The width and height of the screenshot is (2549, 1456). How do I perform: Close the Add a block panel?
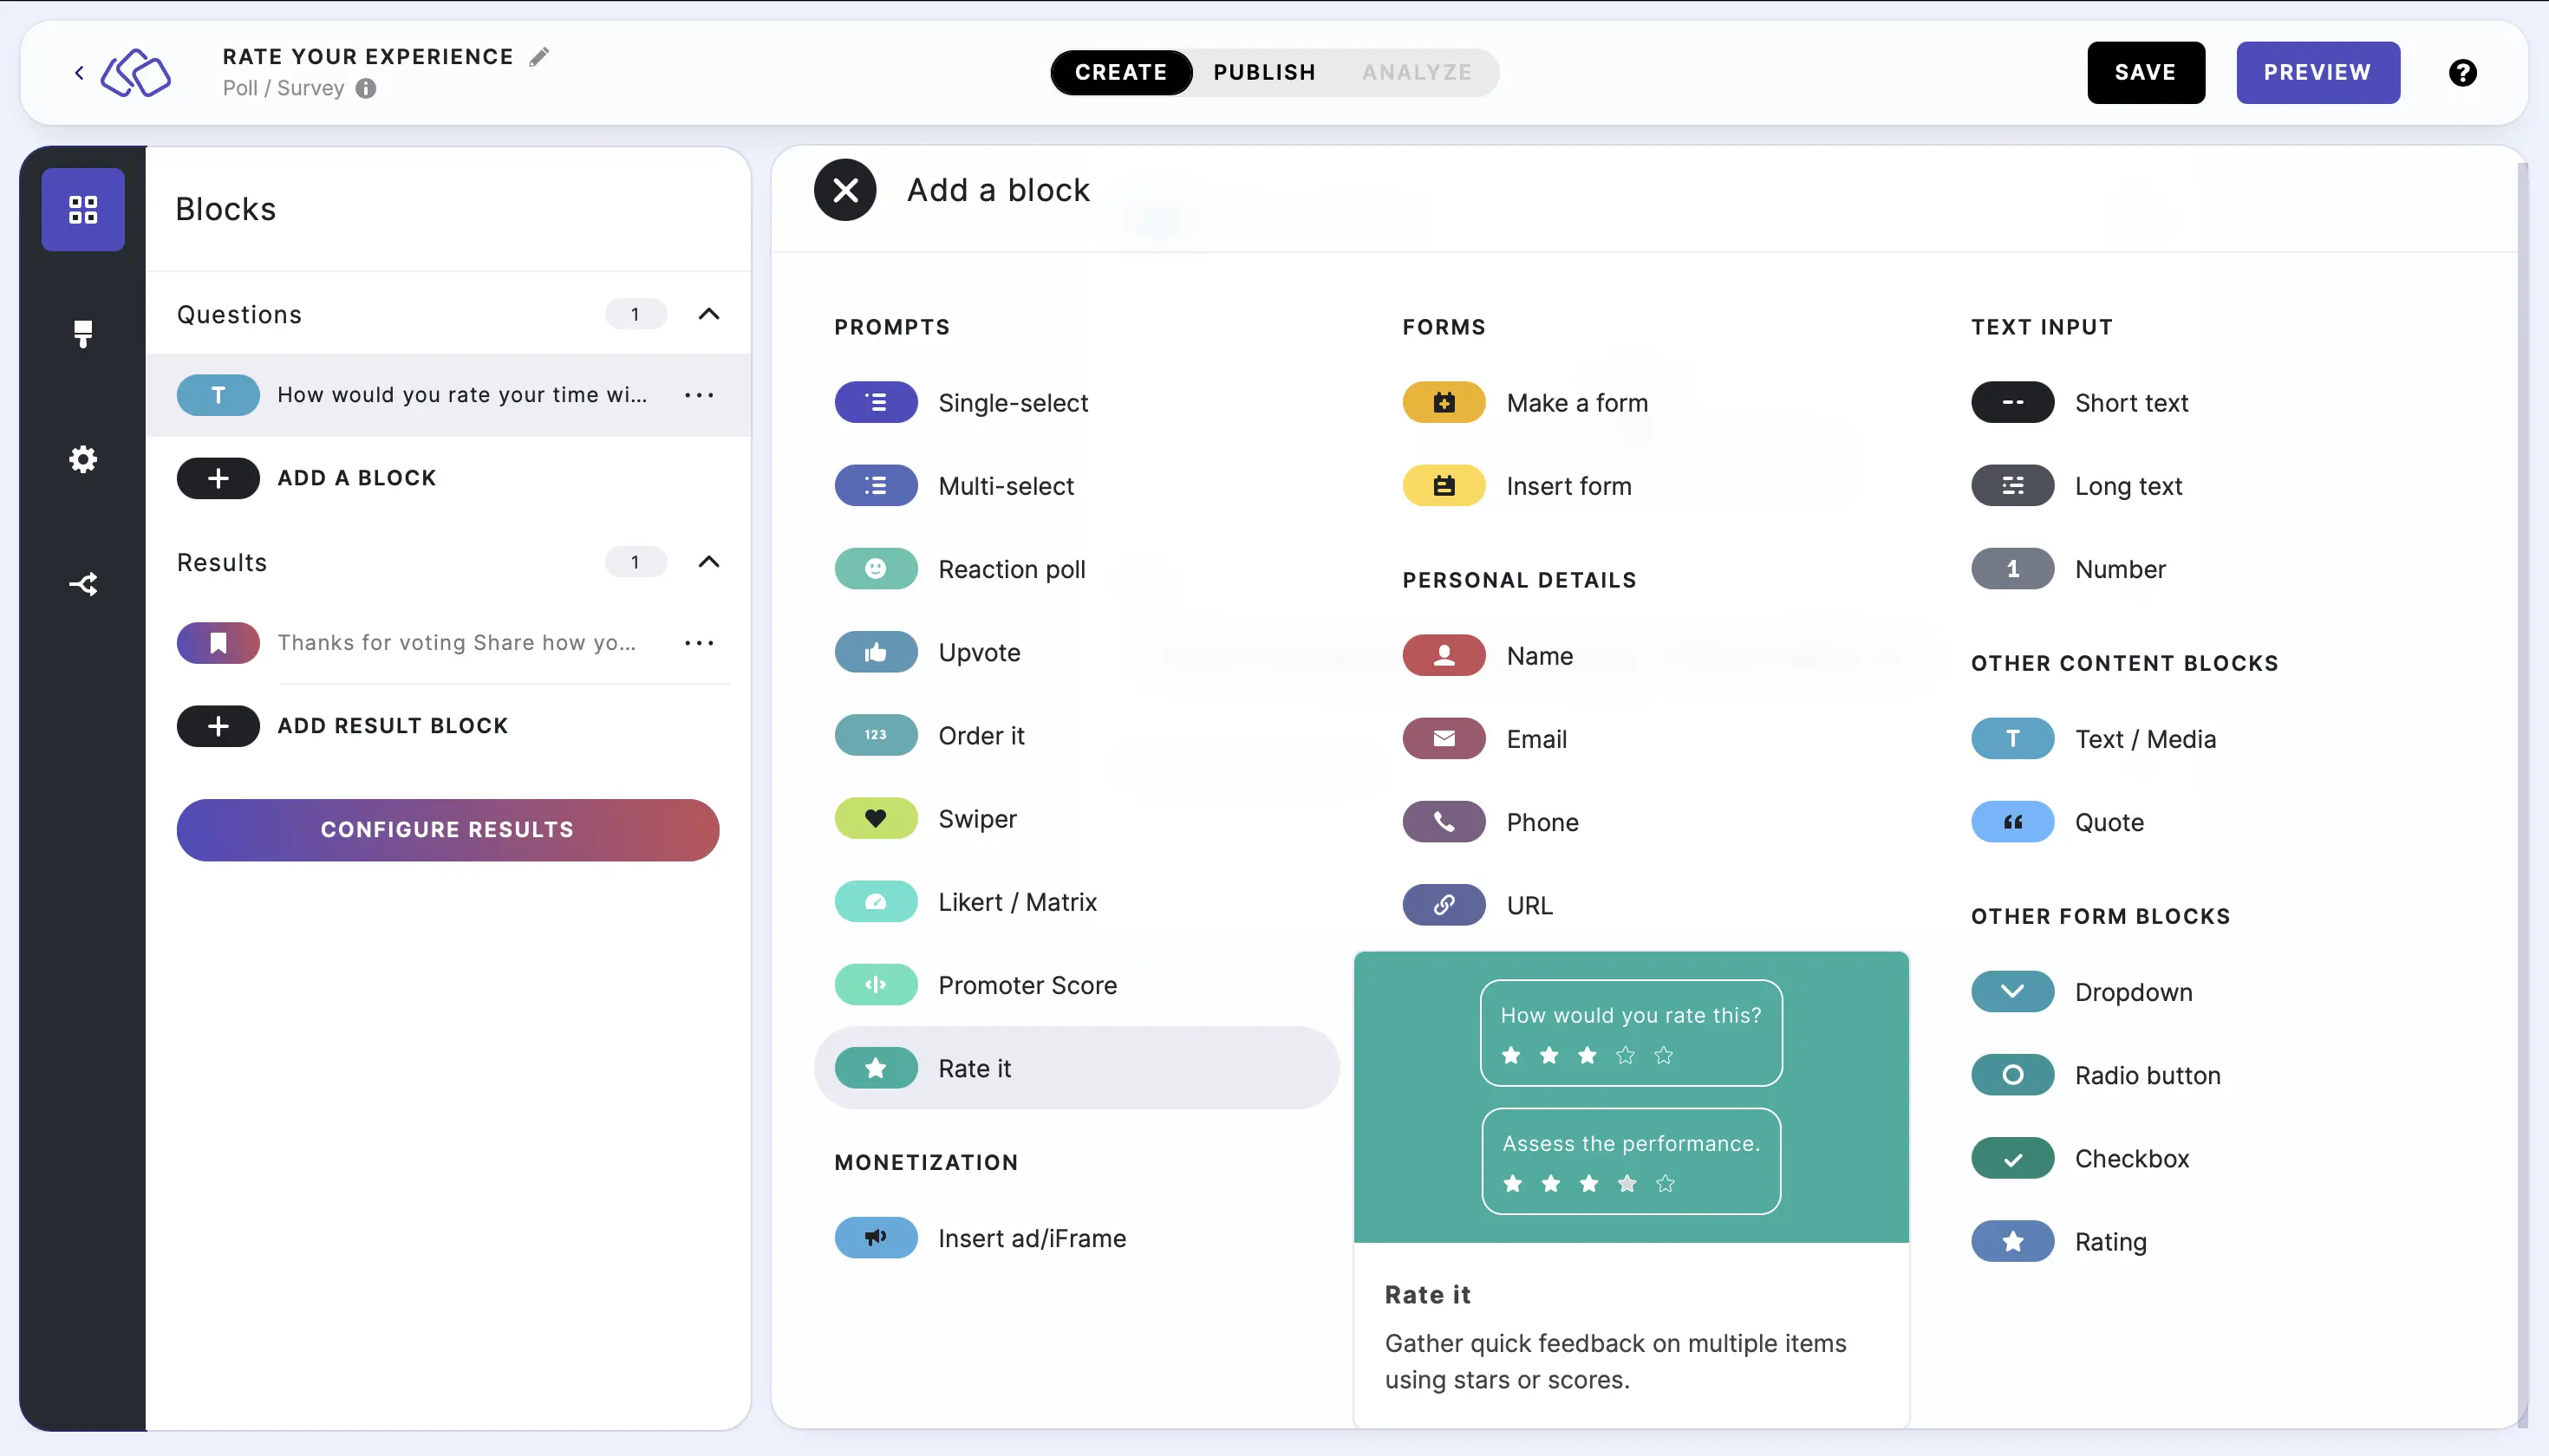(x=845, y=190)
